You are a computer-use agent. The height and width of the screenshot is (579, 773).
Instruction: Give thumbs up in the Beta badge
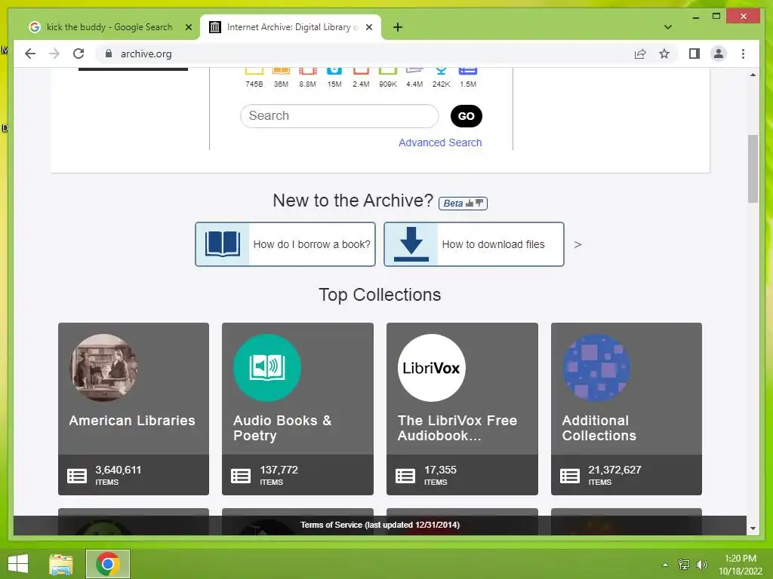click(x=470, y=203)
